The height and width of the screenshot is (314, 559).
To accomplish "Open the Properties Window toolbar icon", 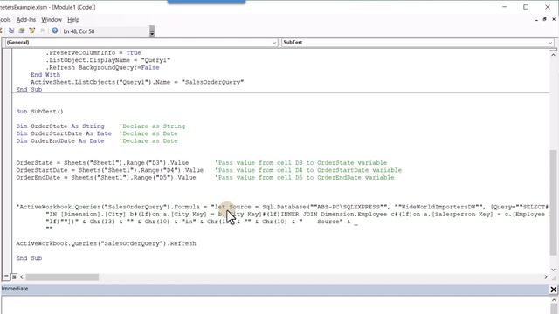I will 22,31.
